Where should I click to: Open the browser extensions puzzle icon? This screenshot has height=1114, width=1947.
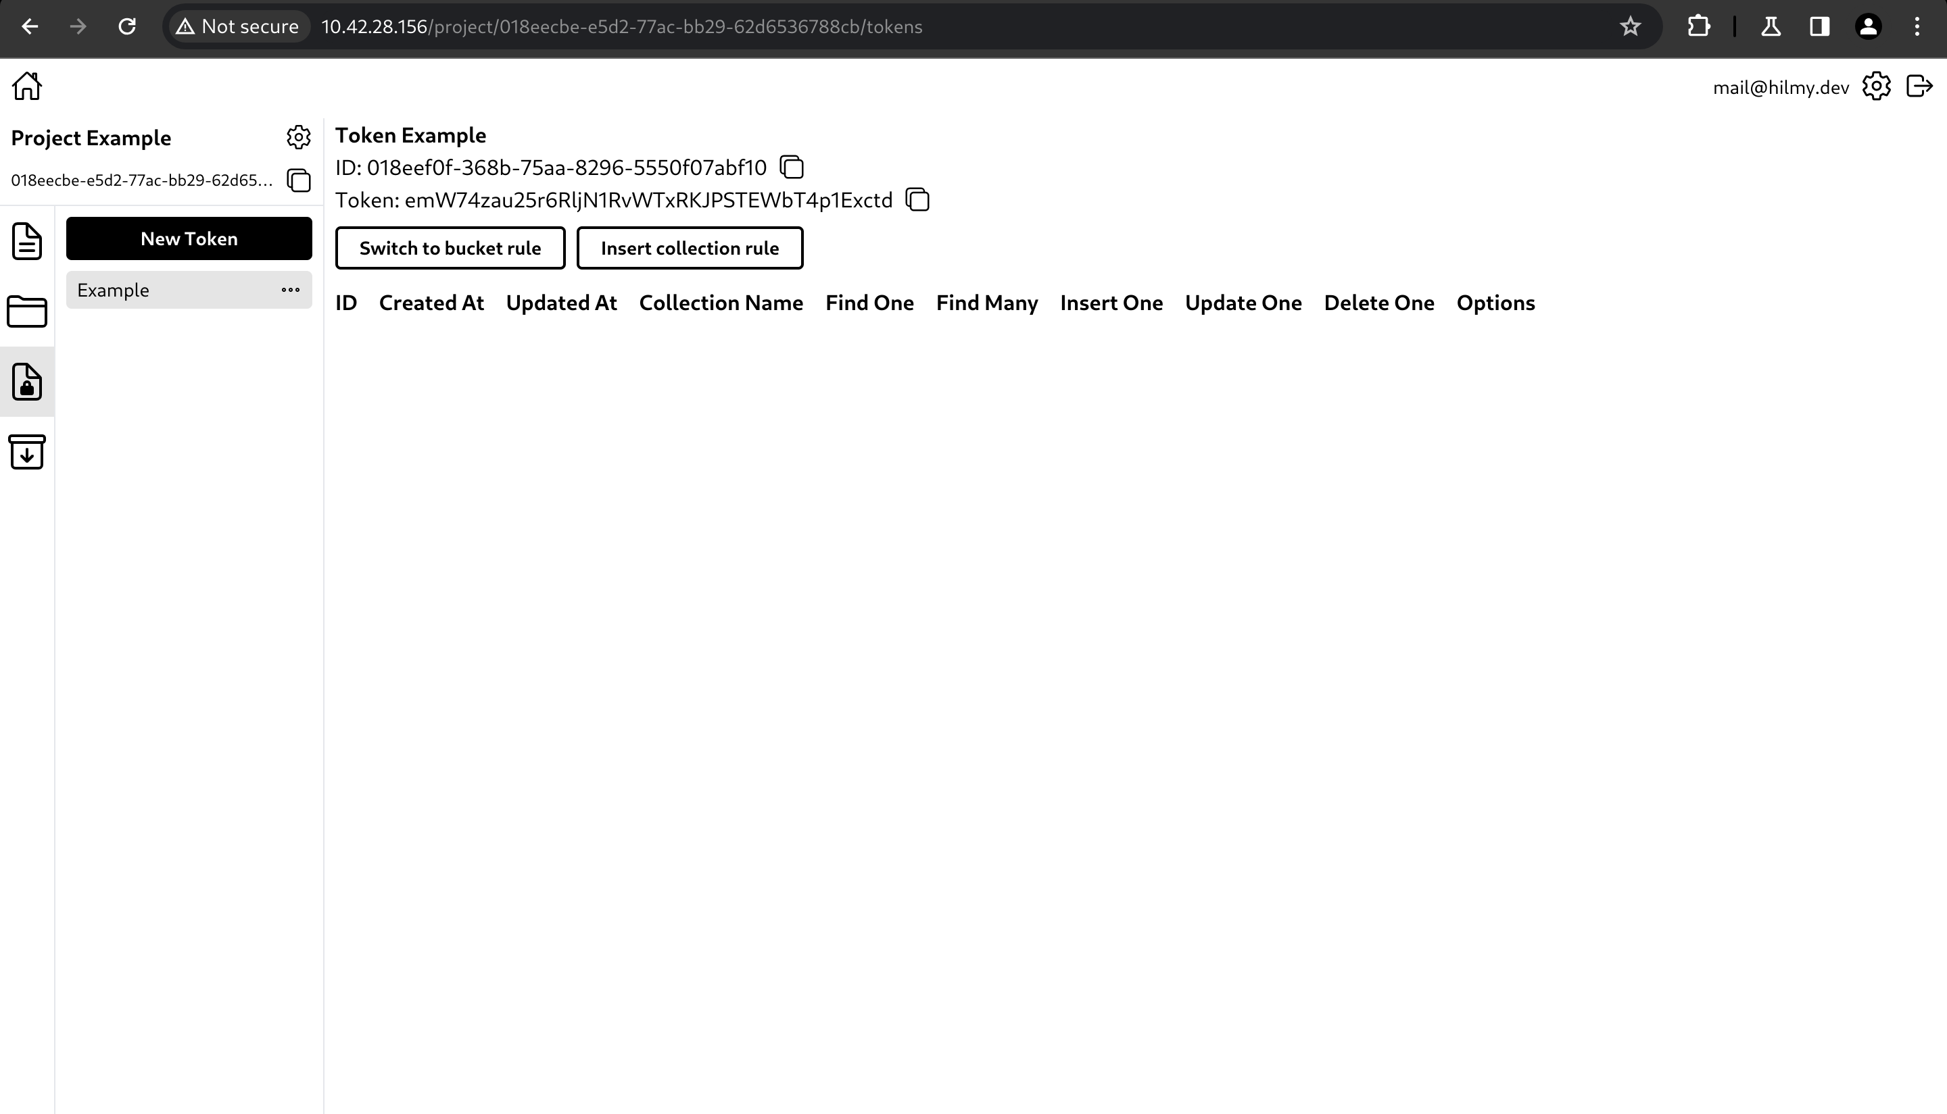[x=1698, y=27]
